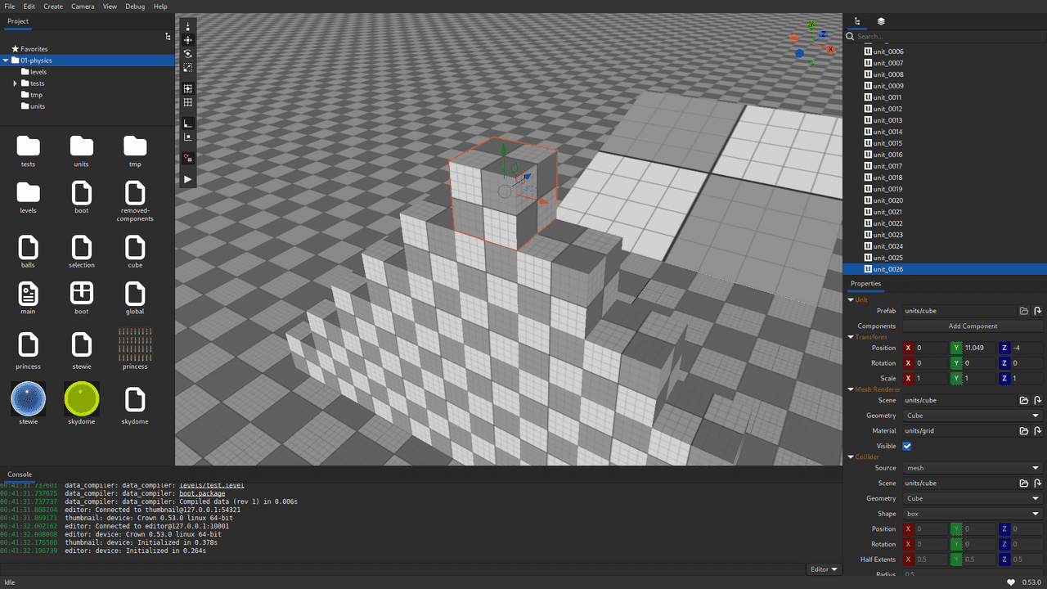Open the Camera menu
1047x589 pixels.
coord(83,7)
